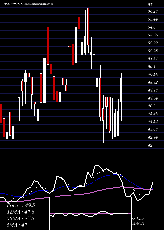Select the 49.56 price axis label
The height and width of the screenshot is (230, 164).
(153, 75)
